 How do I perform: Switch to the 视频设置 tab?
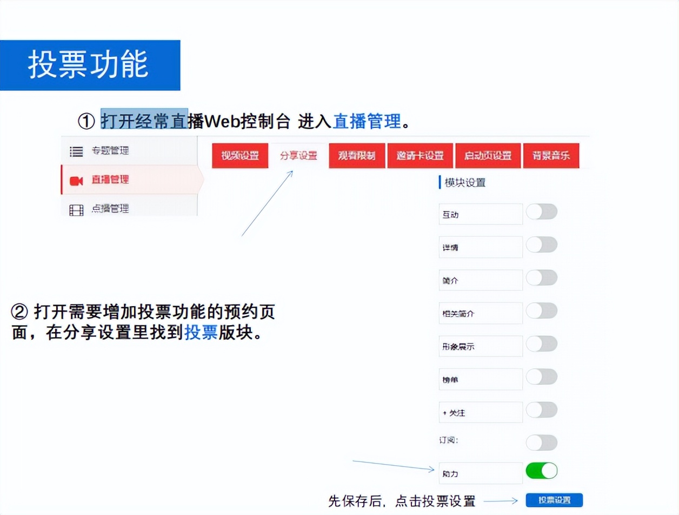tap(239, 155)
